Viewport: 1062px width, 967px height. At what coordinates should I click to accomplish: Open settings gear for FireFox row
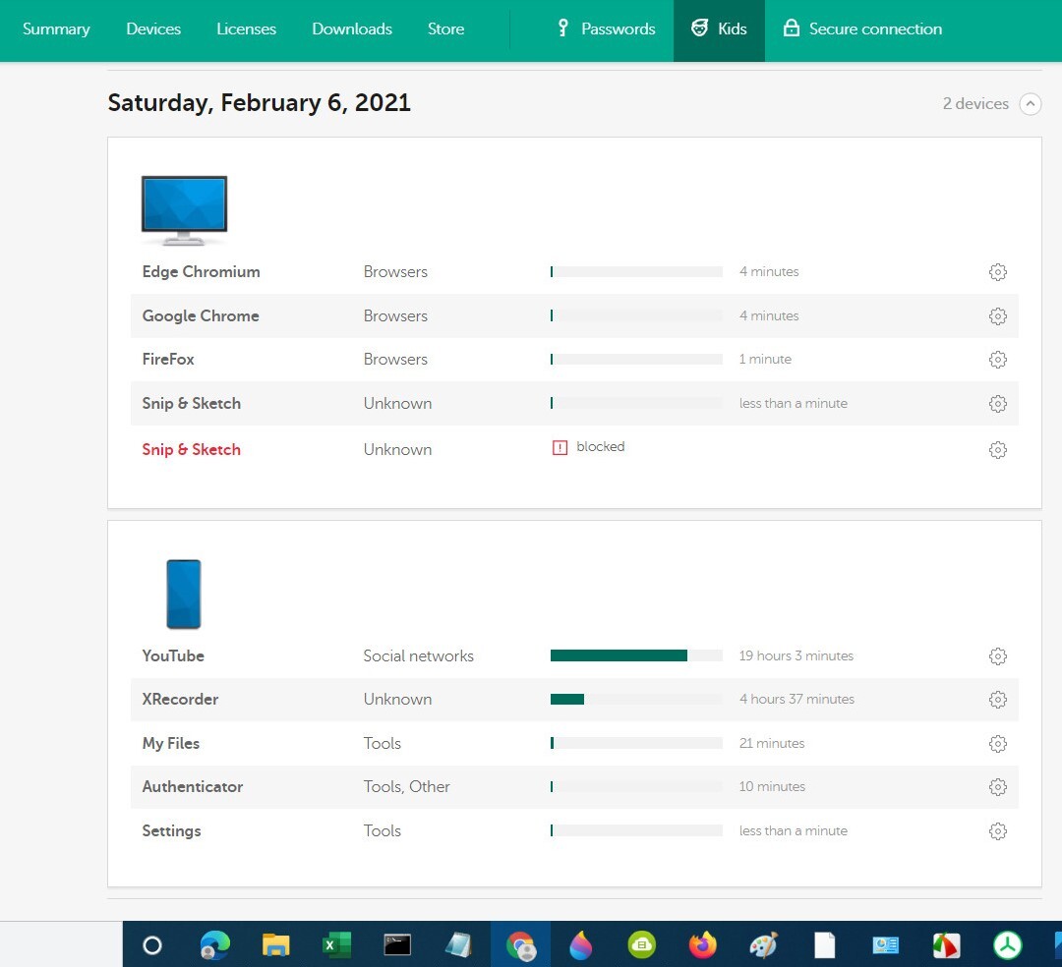pyautogui.click(x=997, y=360)
